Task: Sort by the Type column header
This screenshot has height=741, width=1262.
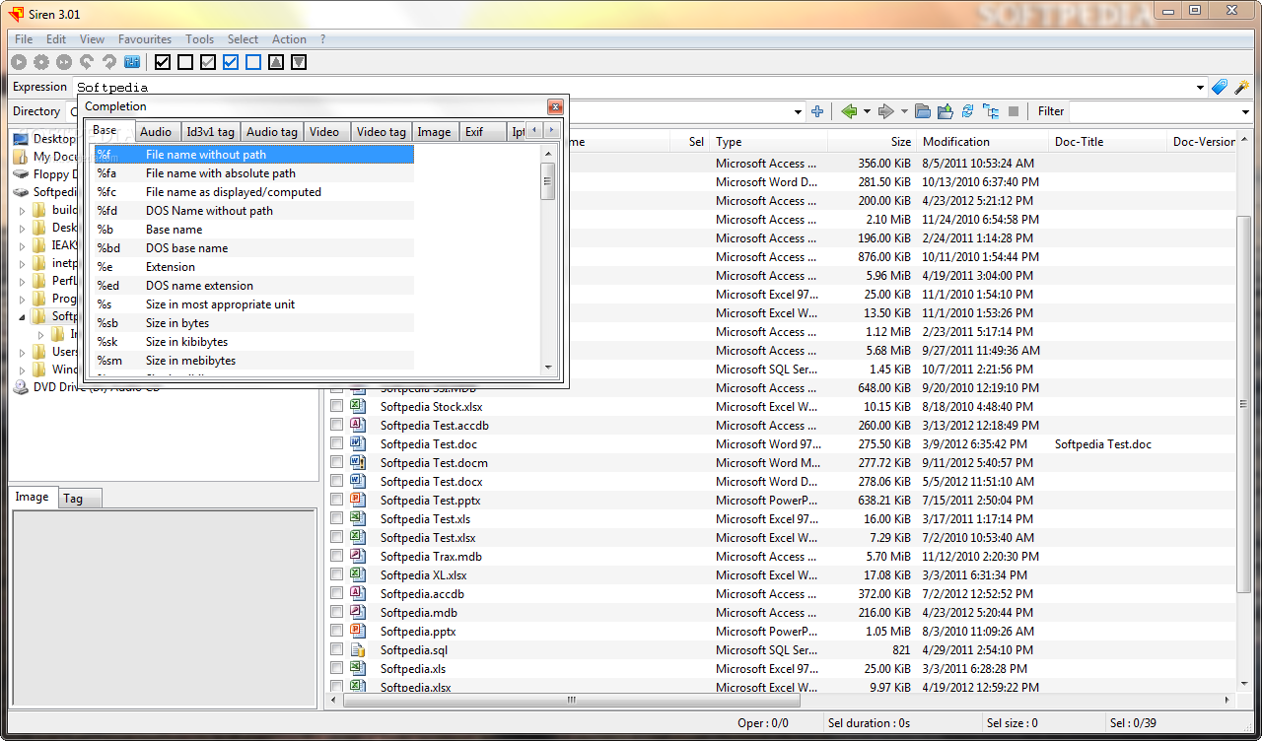Action: [769, 142]
